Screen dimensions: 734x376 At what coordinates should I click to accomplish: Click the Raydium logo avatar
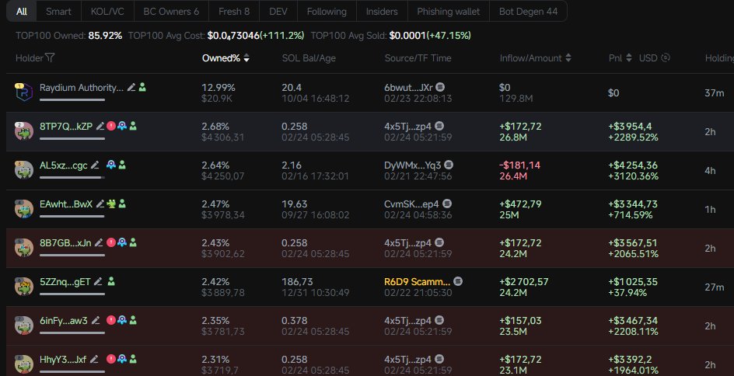click(24, 92)
